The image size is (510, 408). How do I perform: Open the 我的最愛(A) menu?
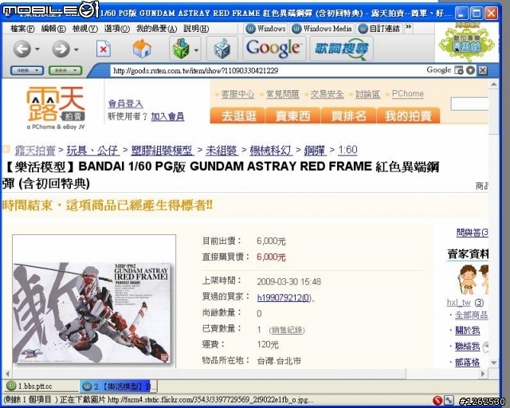pyautogui.click(x=156, y=29)
